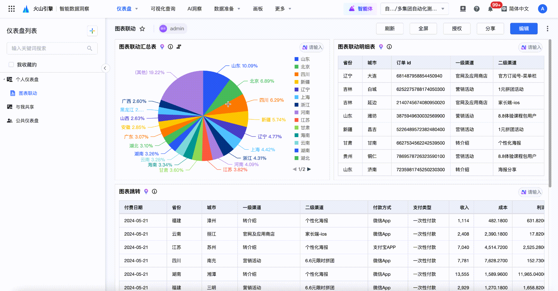Open the three-dot more options menu
This screenshot has width=558, height=291.
click(x=547, y=29)
